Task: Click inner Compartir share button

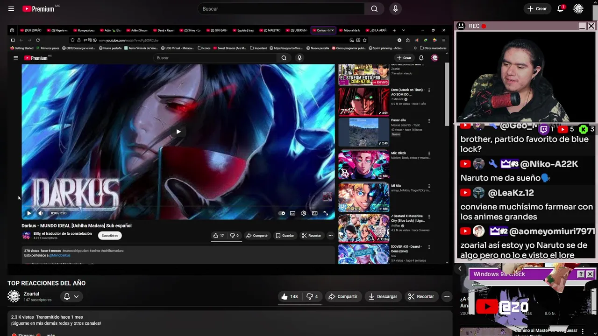Action: pos(257,236)
